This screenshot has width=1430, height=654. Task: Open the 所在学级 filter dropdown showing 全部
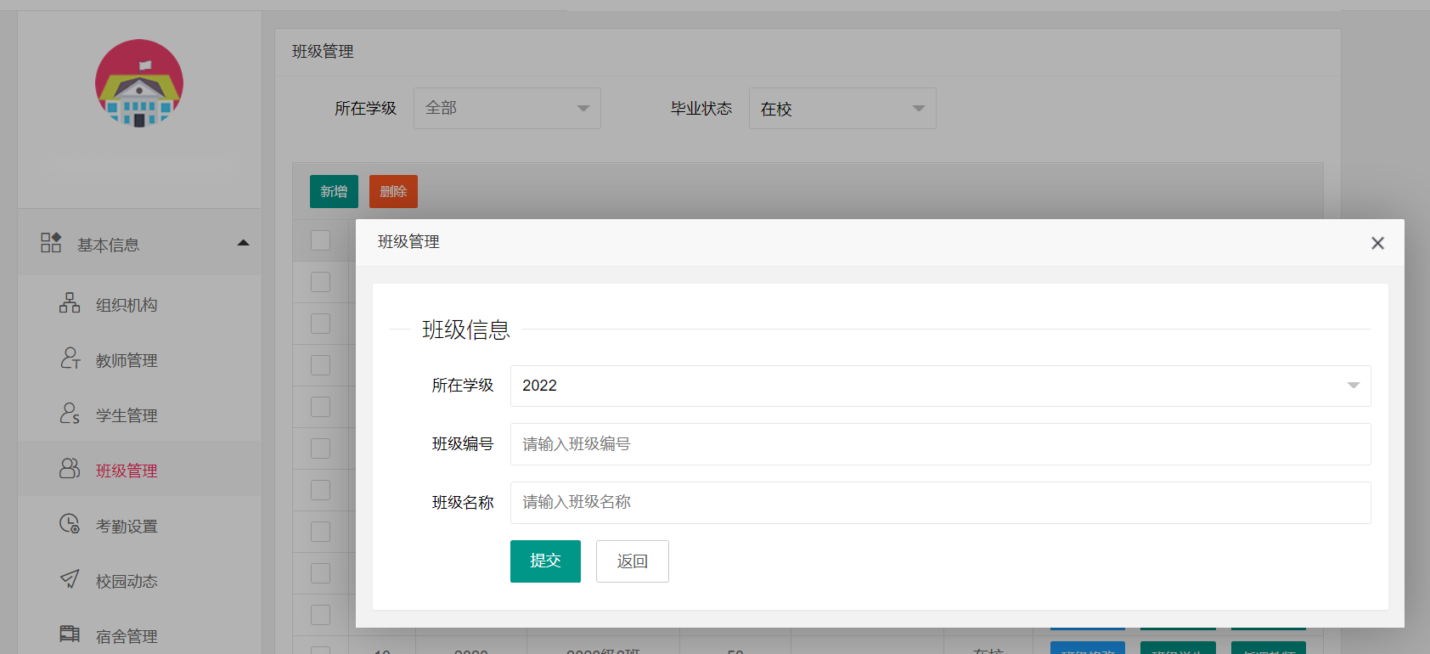coord(507,109)
